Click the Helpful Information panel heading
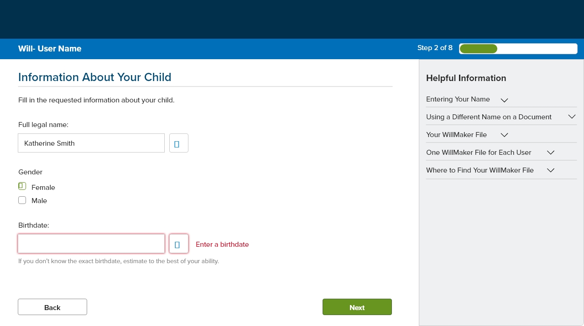Viewport: 584px width, 326px height. point(466,78)
